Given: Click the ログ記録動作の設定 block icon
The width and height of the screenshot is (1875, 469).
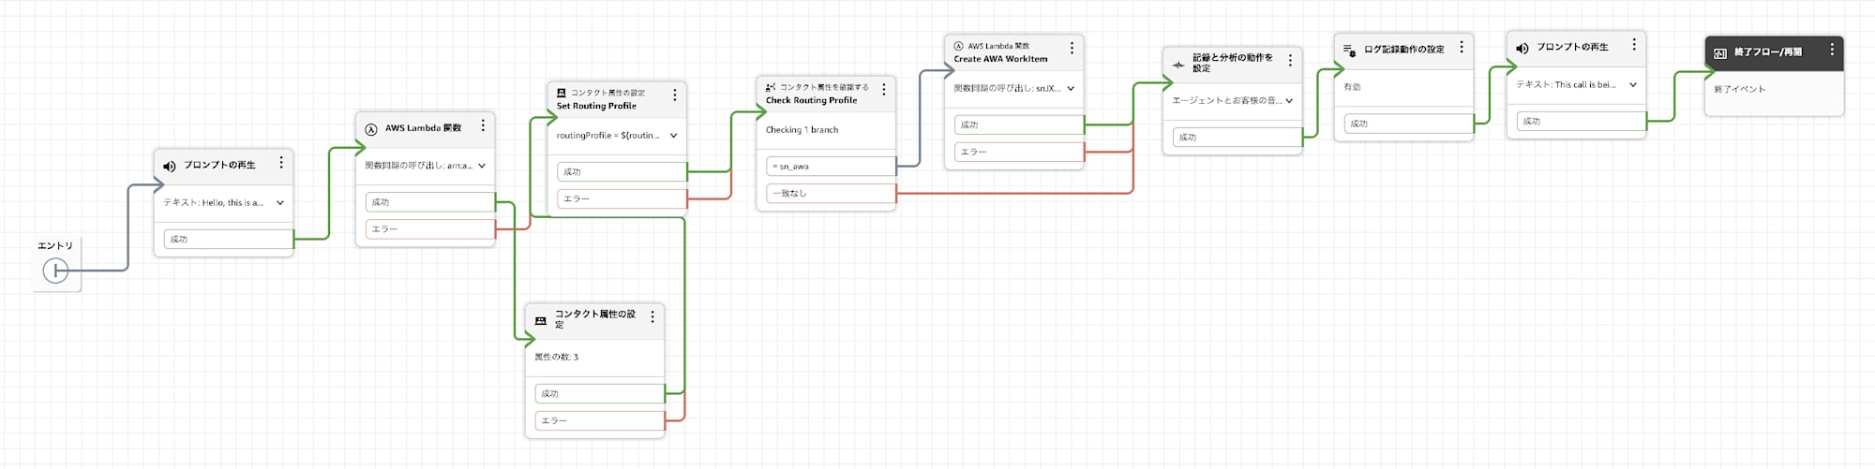Looking at the screenshot, I should tap(1350, 51).
